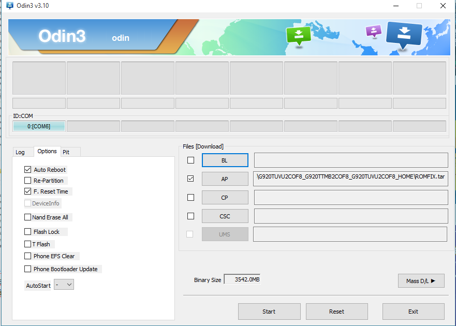456x326 pixels.
Task: Click the Exit button
Action: click(413, 312)
